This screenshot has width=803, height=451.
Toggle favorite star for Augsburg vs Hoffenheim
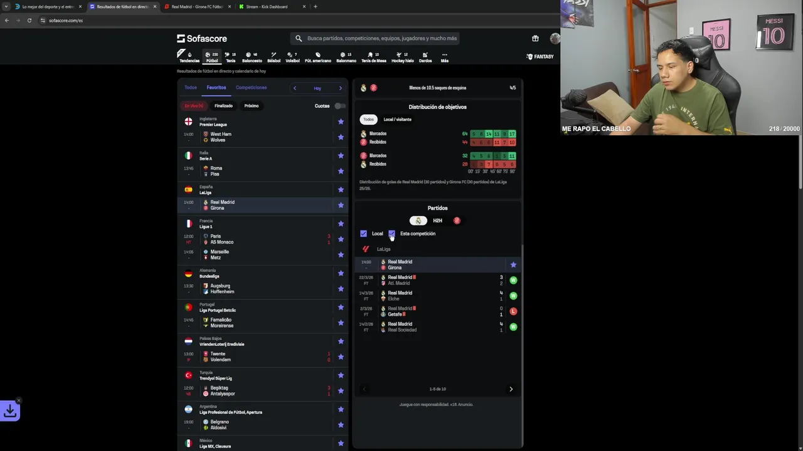point(341,289)
